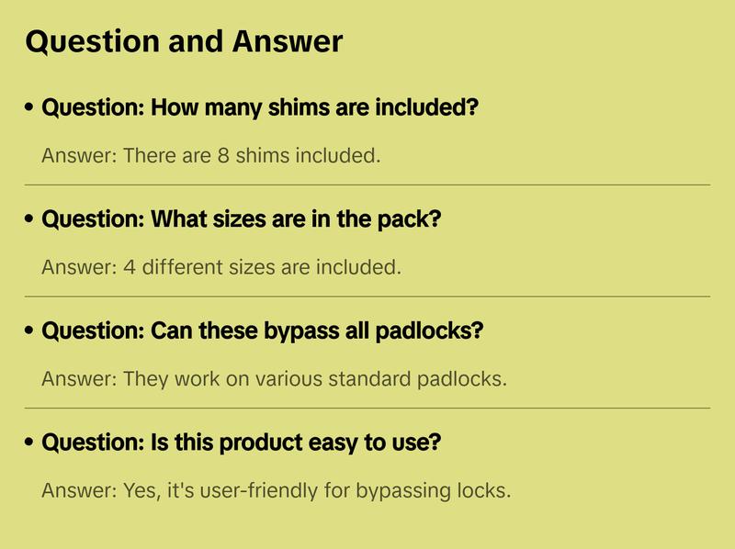Click the divider line below the shims answer
Viewport: 735px width, 549px height.
(x=367, y=185)
